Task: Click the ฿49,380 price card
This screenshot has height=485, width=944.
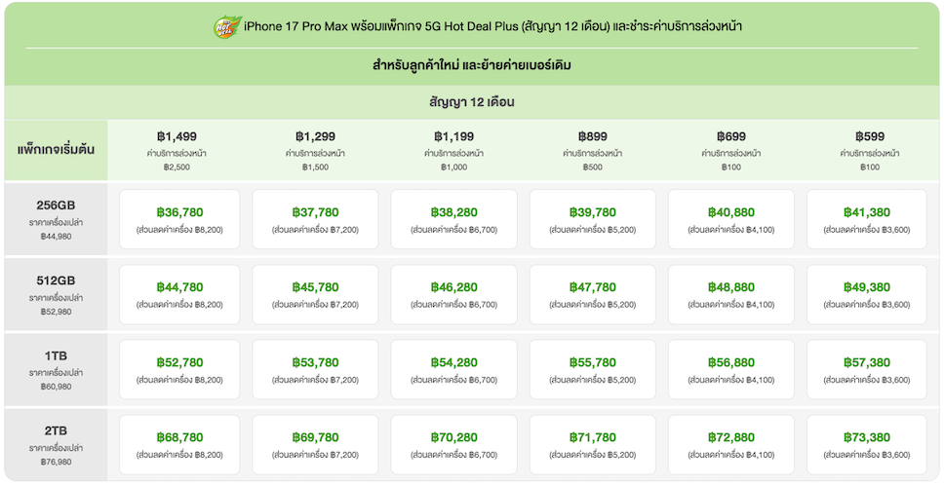Action: [x=867, y=294]
